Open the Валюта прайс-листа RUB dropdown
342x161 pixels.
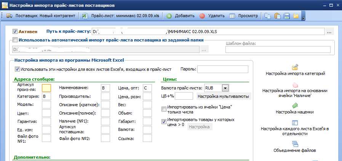pyautogui.click(x=225, y=88)
